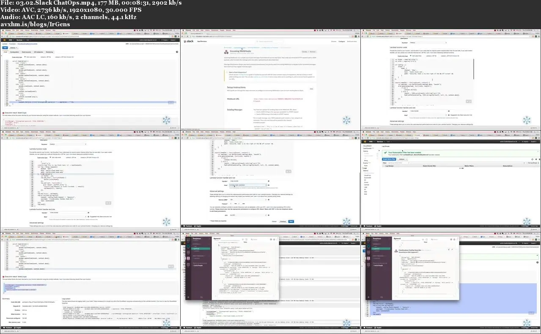Click the gear settings icon in CloudWatch thumbnail
The height and width of the screenshot is (334, 541).
click(x=536, y=159)
